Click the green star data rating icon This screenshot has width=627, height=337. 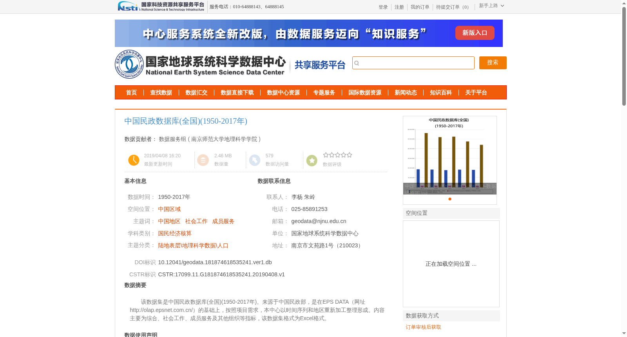click(x=312, y=160)
